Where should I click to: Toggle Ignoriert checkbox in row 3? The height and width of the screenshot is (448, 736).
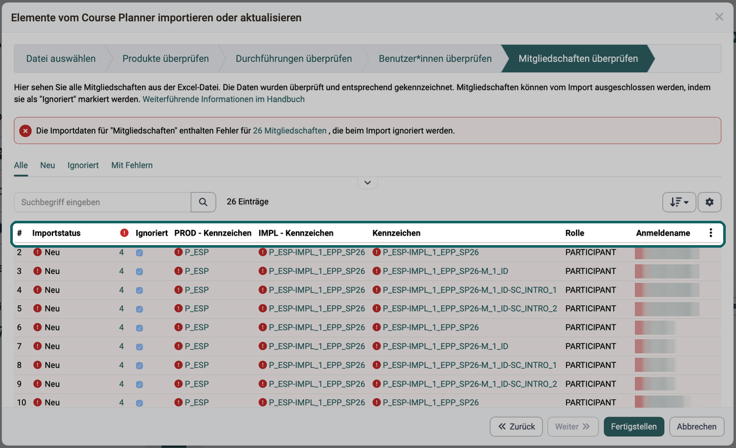tap(140, 271)
